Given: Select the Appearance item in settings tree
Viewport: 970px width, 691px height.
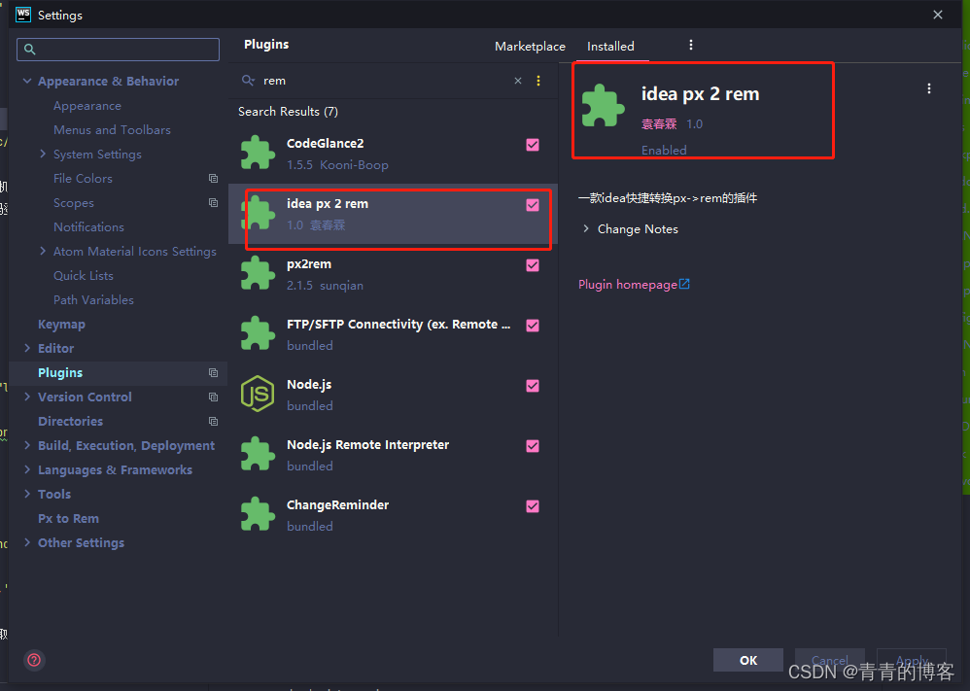Looking at the screenshot, I should [x=87, y=106].
